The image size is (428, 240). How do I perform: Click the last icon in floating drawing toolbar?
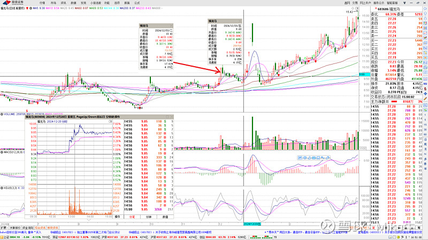pyautogui.click(x=328, y=158)
